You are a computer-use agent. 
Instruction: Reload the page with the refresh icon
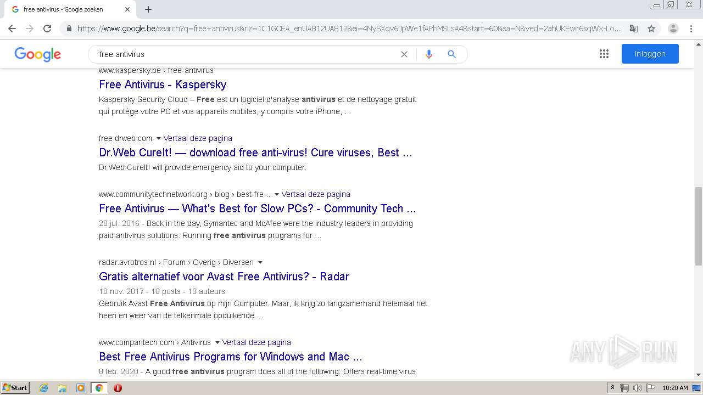click(x=47, y=29)
